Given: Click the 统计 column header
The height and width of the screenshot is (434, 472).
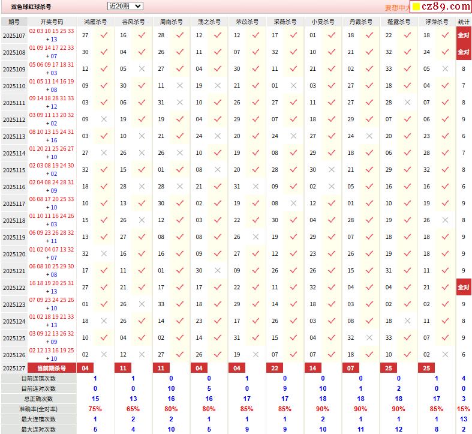Looking at the screenshot, I should [464, 22].
